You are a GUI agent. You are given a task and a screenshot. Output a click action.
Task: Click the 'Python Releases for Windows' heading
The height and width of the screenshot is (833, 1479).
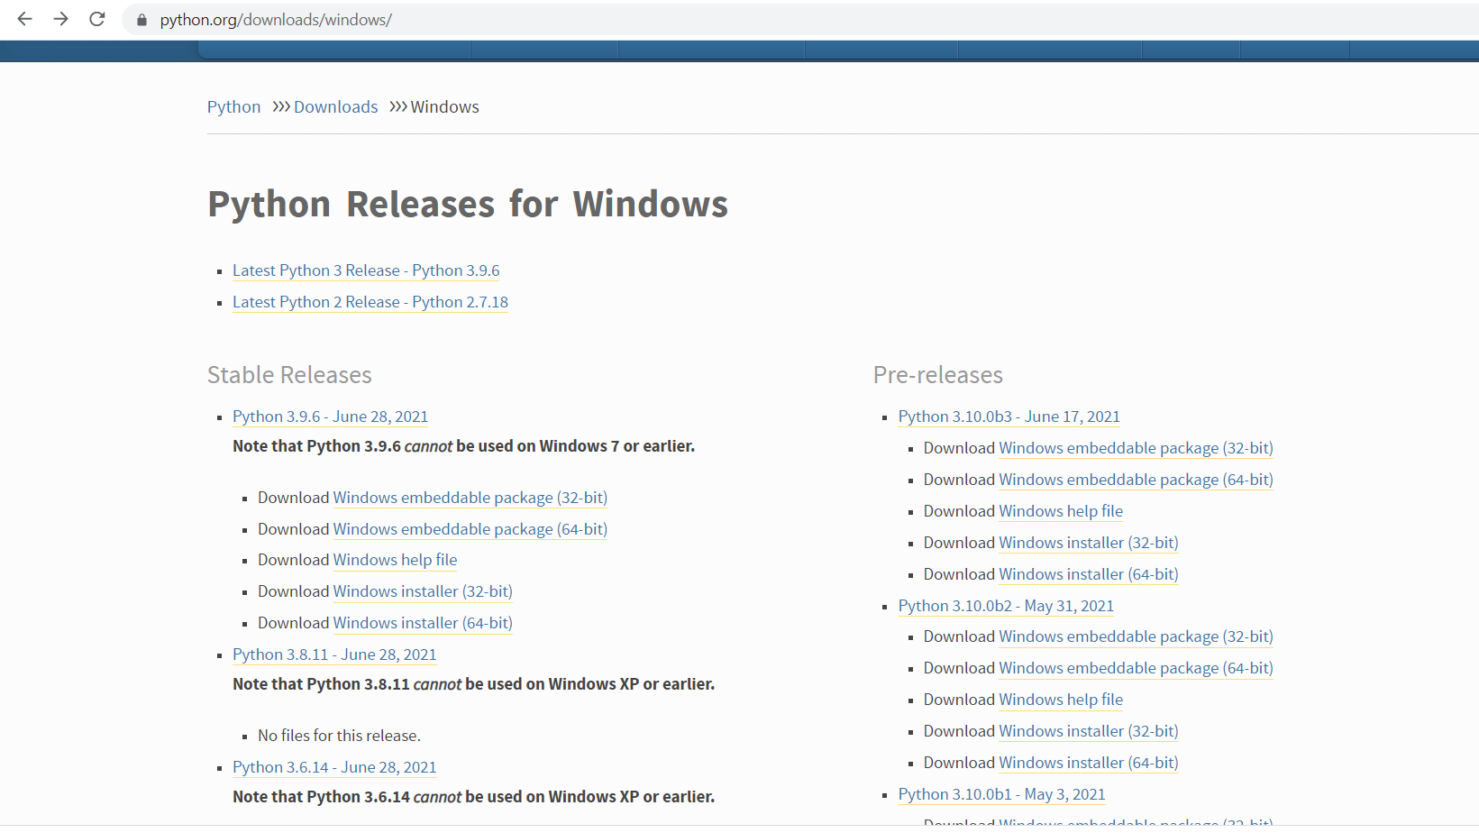pos(468,204)
